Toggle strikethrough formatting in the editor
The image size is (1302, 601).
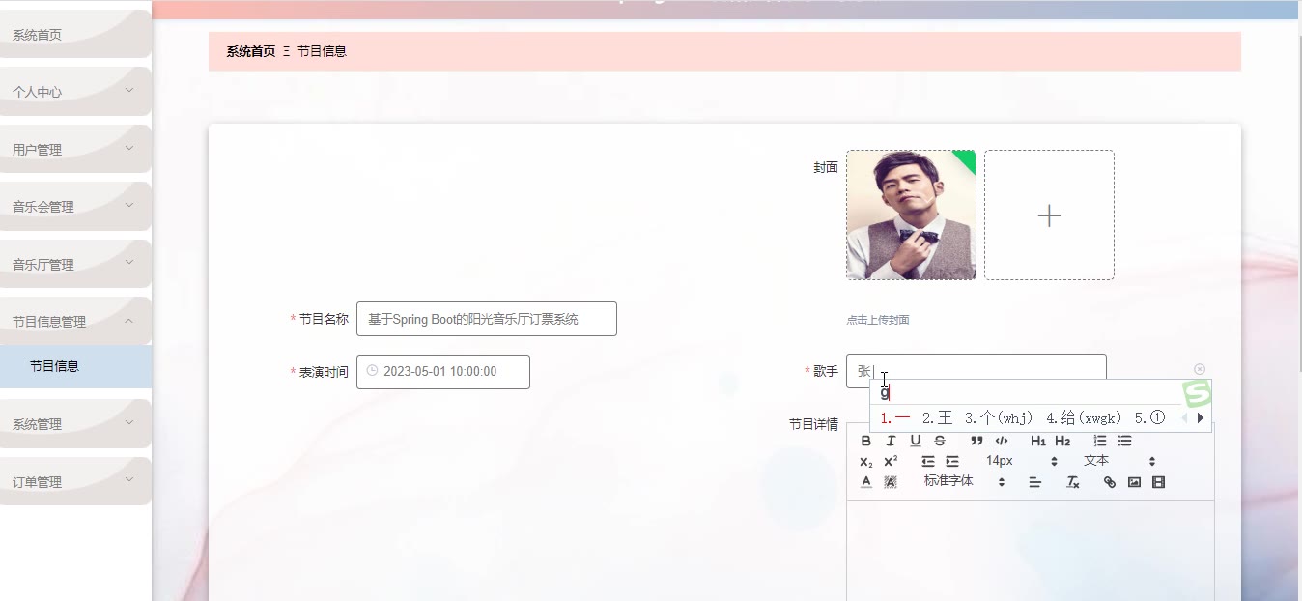(x=940, y=441)
